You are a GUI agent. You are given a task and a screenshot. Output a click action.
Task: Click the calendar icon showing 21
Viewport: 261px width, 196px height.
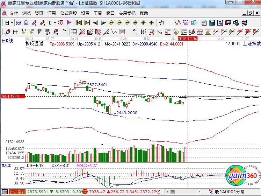204,23
